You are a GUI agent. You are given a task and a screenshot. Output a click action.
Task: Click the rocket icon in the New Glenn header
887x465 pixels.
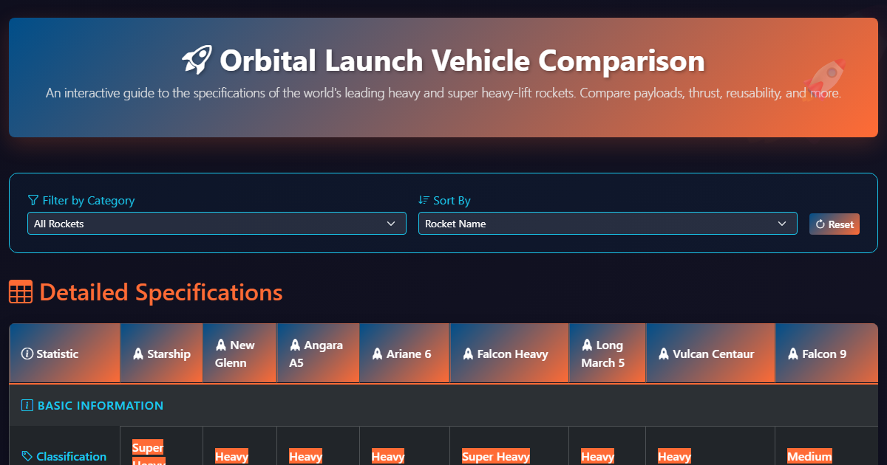[x=220, y=345]
